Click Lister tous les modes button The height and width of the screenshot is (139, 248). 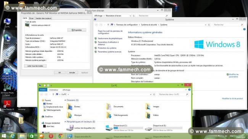point(35,66)
